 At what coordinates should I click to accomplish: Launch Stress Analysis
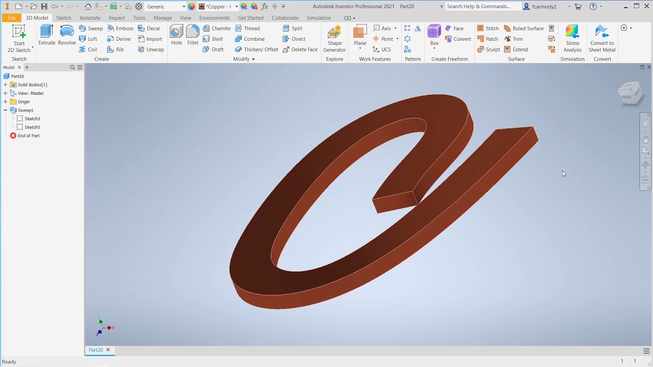click(572, 39)
